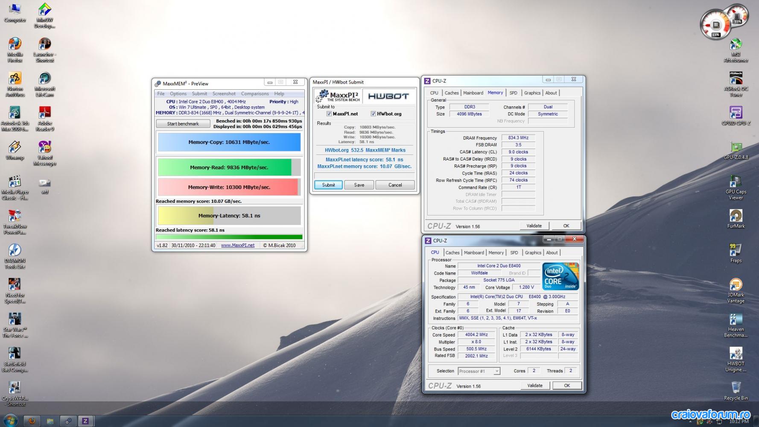Open the File menu in MaxxMEM

(161, 94)
